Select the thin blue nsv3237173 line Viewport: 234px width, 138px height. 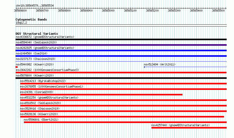coord(121,61)
